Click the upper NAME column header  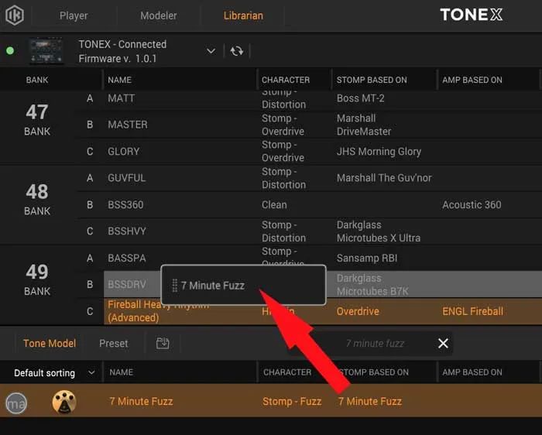[x=119, y=80]
